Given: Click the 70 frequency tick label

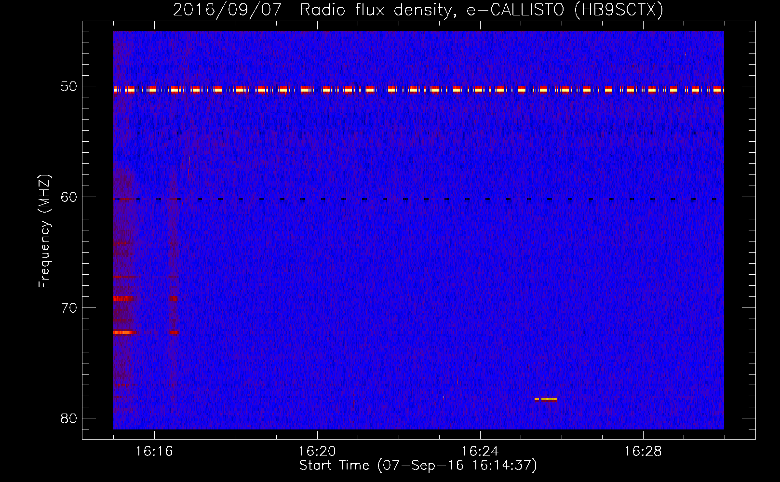Looking at the screenshot, I should 69,308.
